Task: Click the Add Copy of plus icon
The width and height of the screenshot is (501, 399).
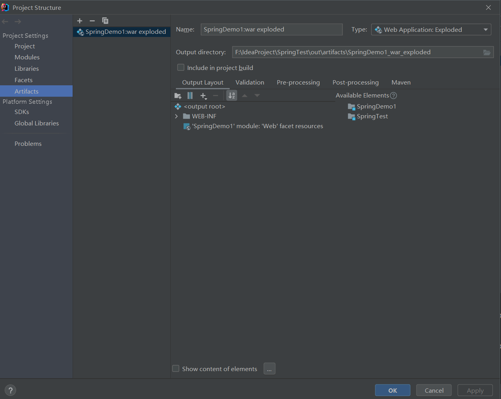Action: [203, 96]
